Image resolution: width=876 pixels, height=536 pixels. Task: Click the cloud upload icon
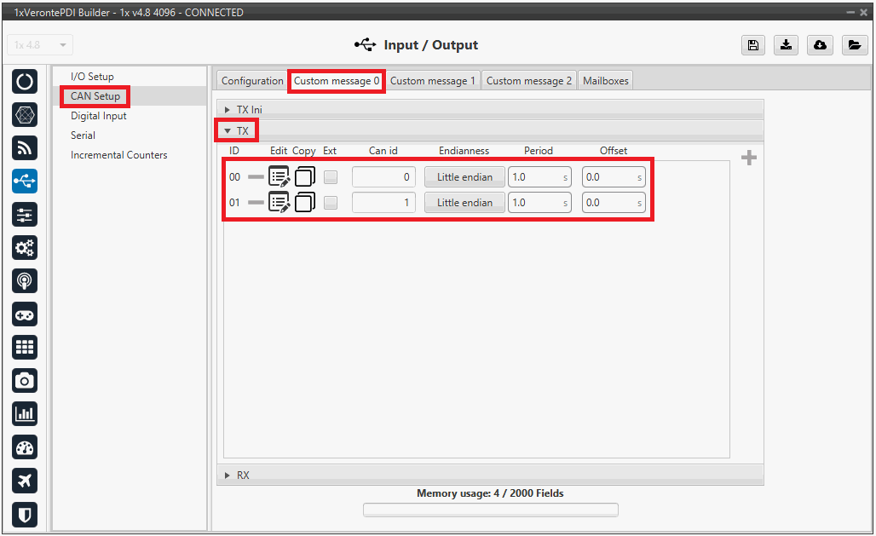coord(819,46)
